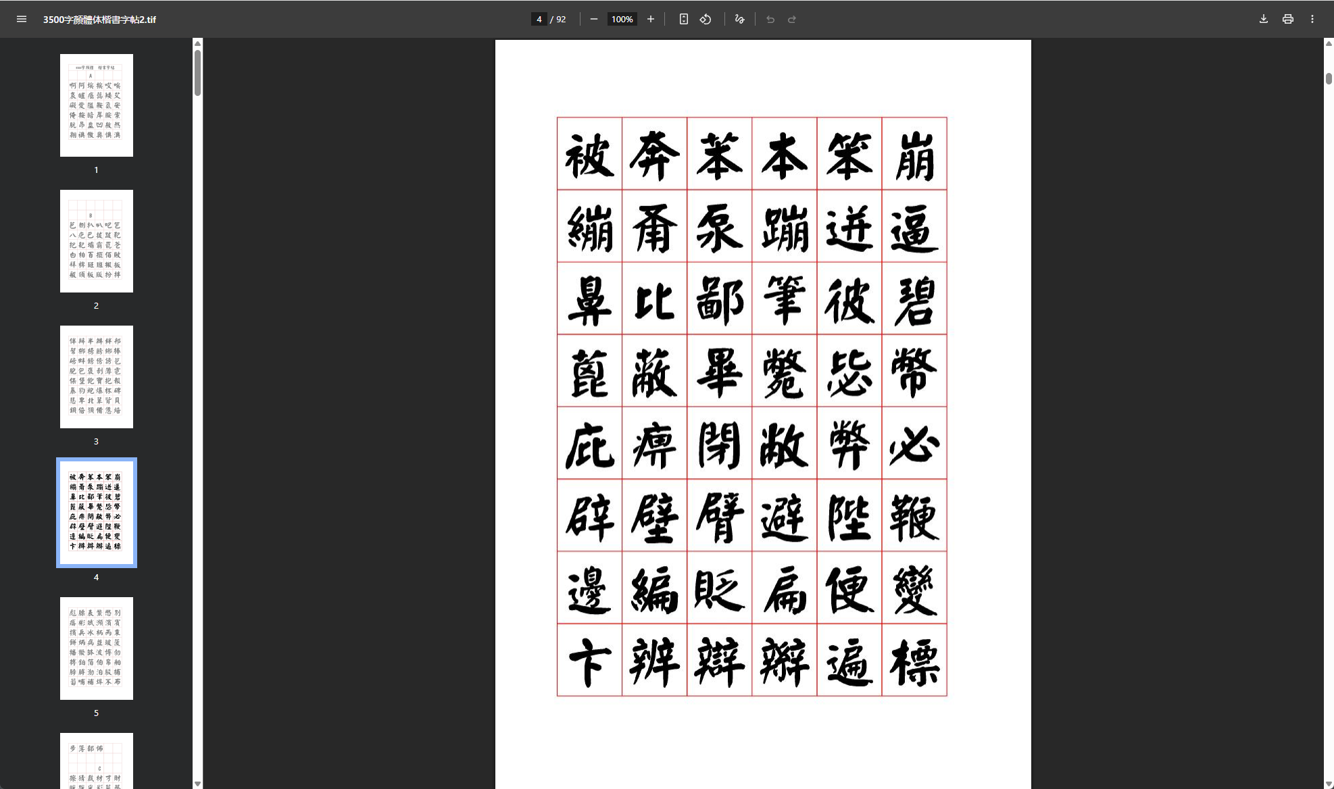Click the zoom out minus icon
The height and width of the screenshot is (789, 1334).
coord(593,19)
